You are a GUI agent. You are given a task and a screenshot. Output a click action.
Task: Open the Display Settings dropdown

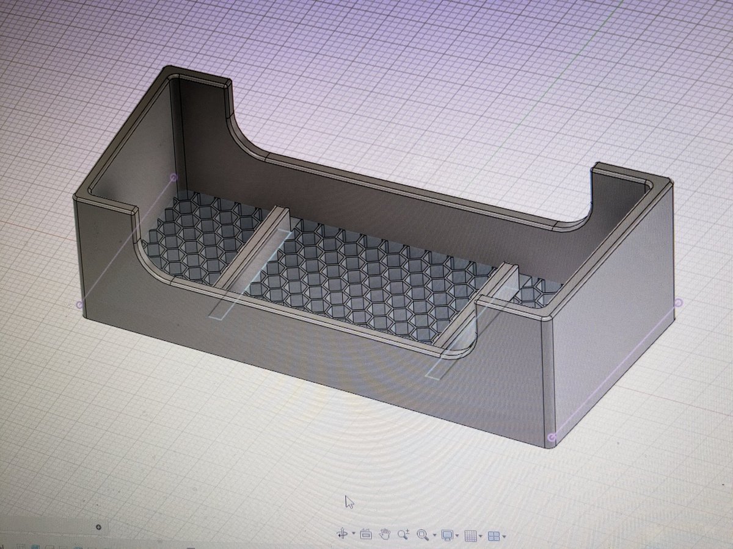457,535
